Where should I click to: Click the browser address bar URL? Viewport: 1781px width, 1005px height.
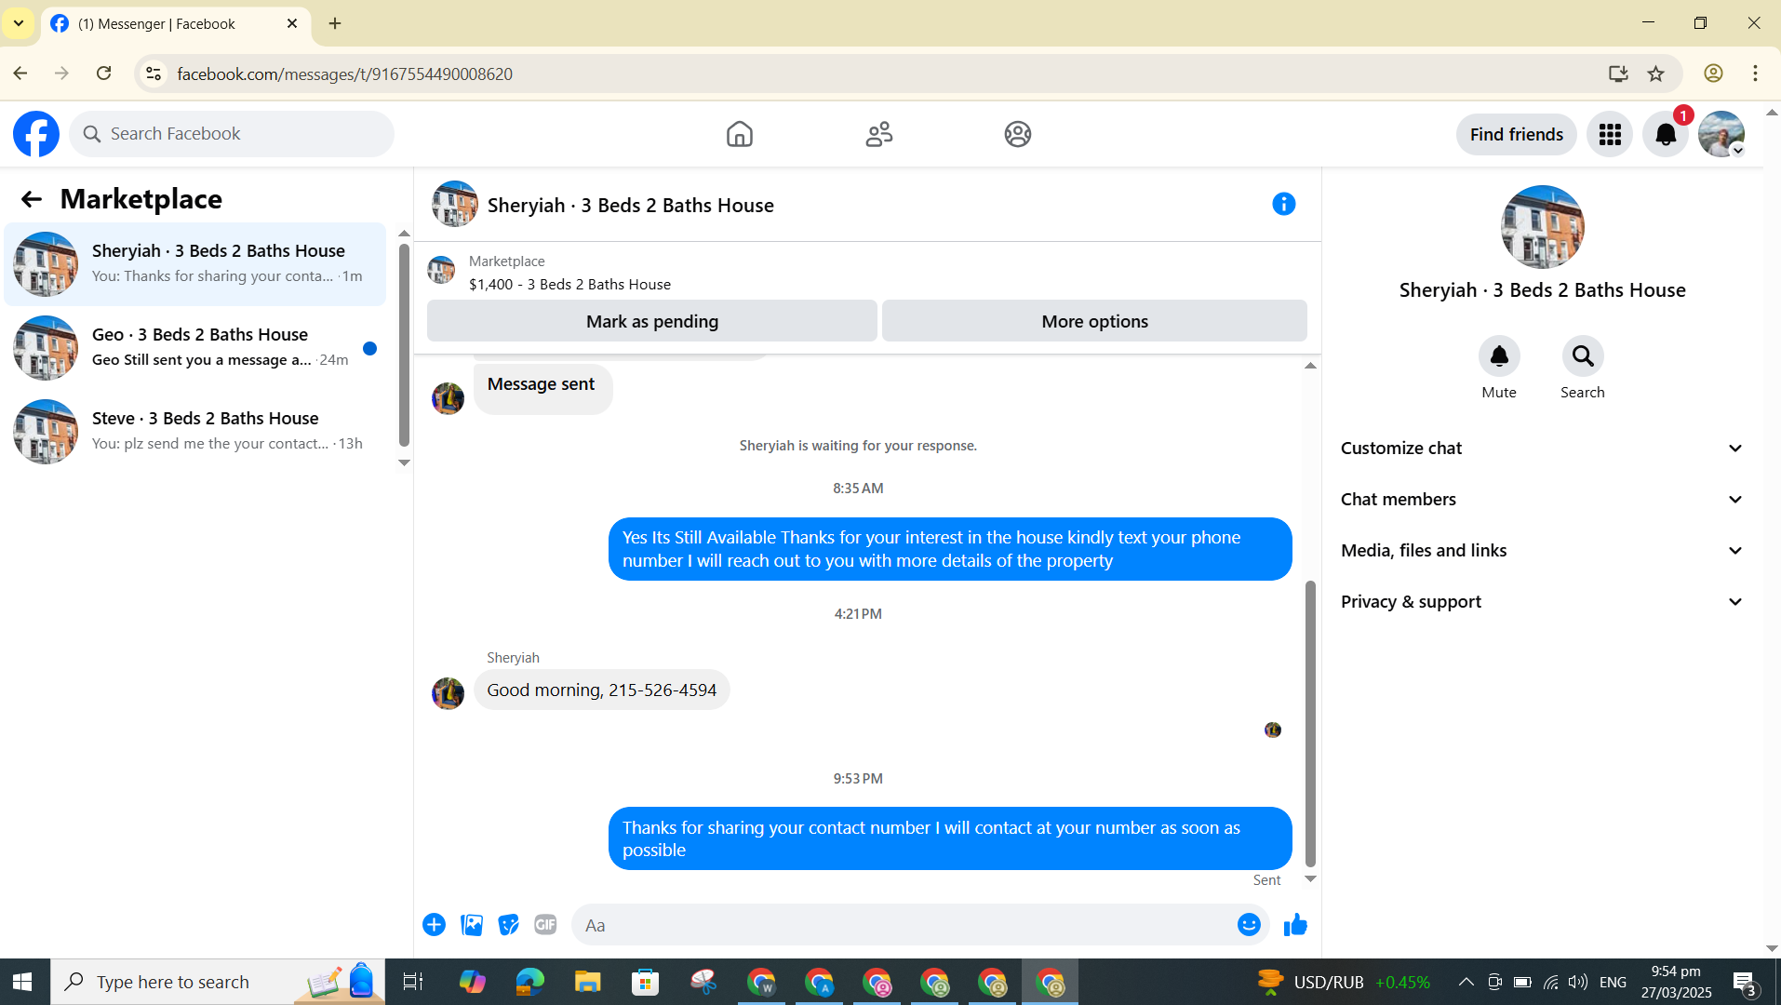(344, 74)
